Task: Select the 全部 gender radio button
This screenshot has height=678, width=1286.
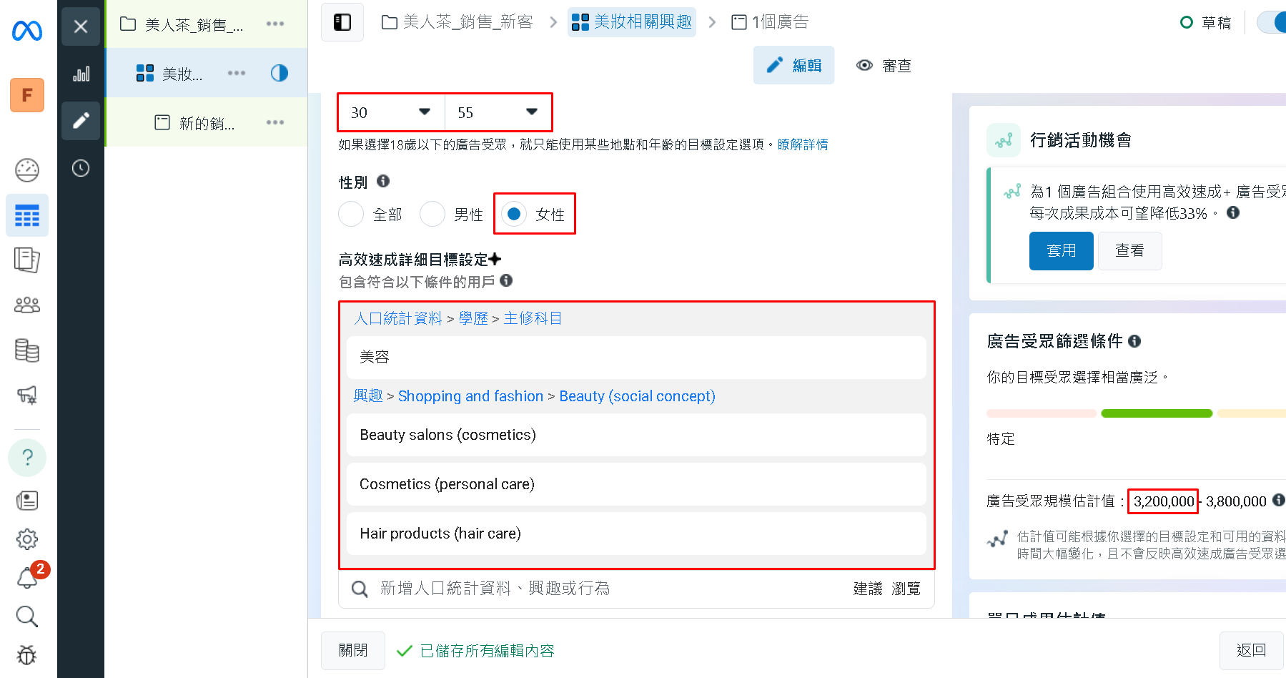Action: 351,214
